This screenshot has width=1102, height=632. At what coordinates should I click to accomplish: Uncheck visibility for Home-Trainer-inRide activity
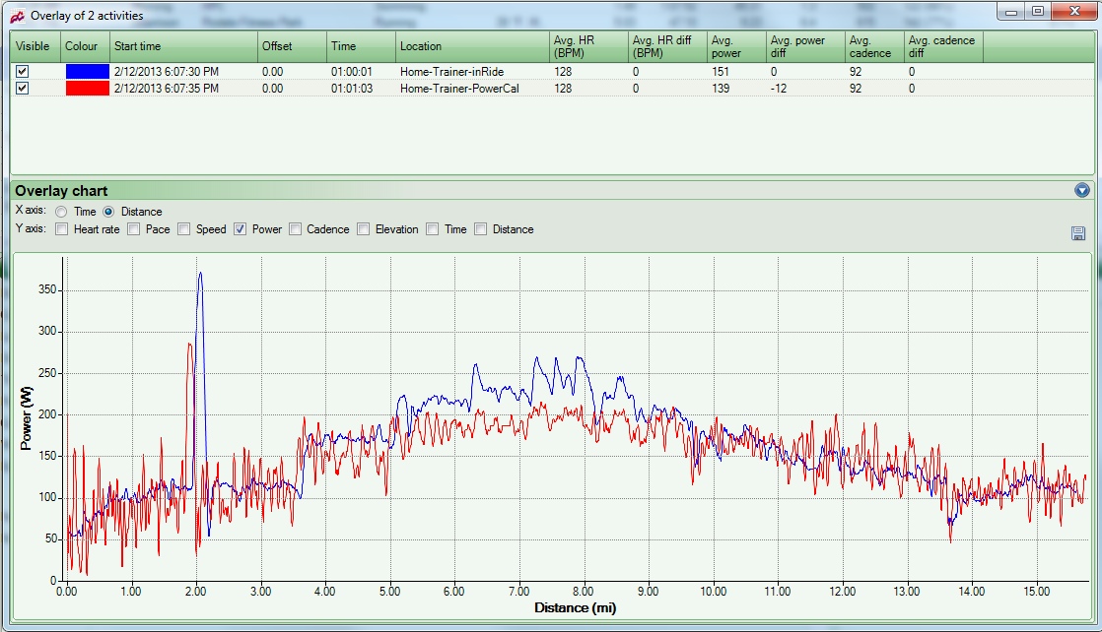click(23, 72)
